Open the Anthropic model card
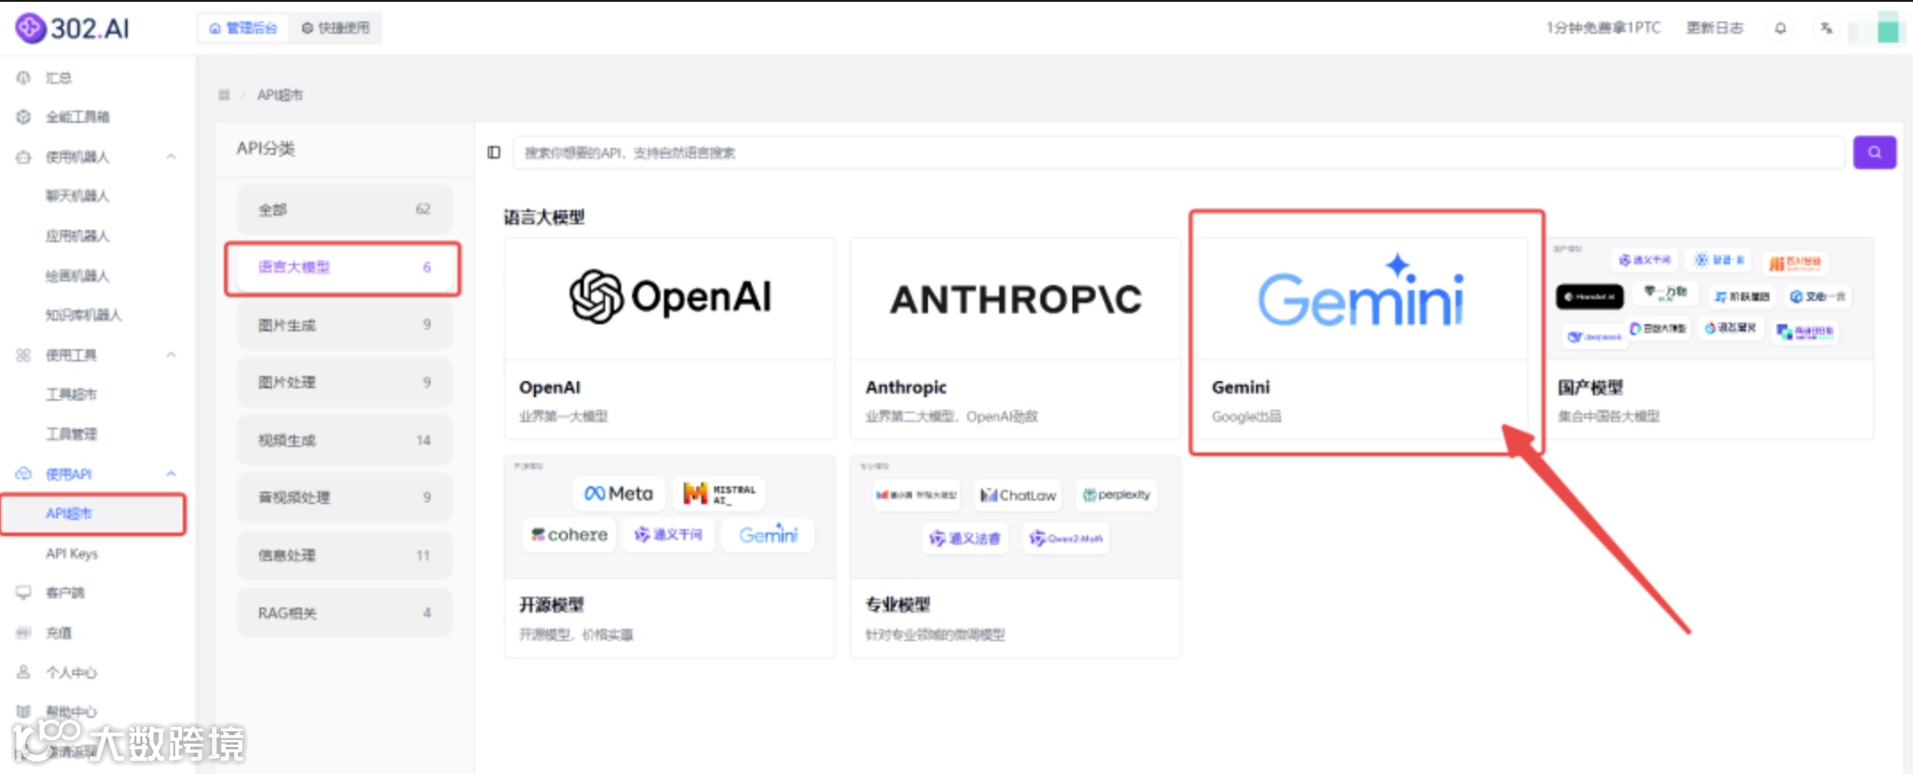This screenshot has height=774, width=1913. 1015,338
